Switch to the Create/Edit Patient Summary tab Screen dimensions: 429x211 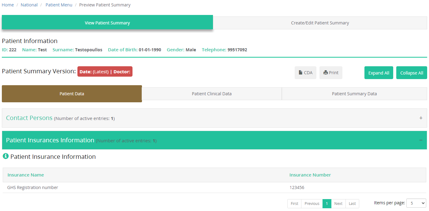click(320, 23)
